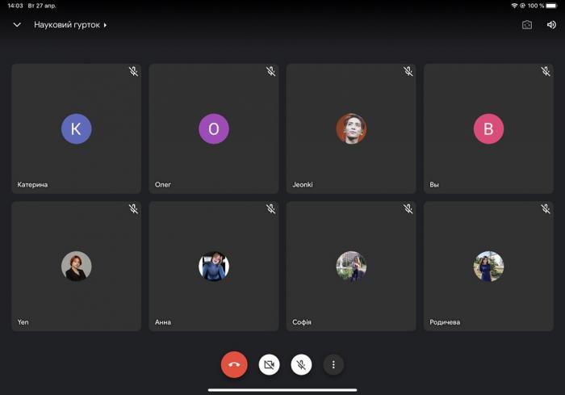Screen dimensions: 565x395
Task: Select Анна's participant tile avatar
Action: 214,266
